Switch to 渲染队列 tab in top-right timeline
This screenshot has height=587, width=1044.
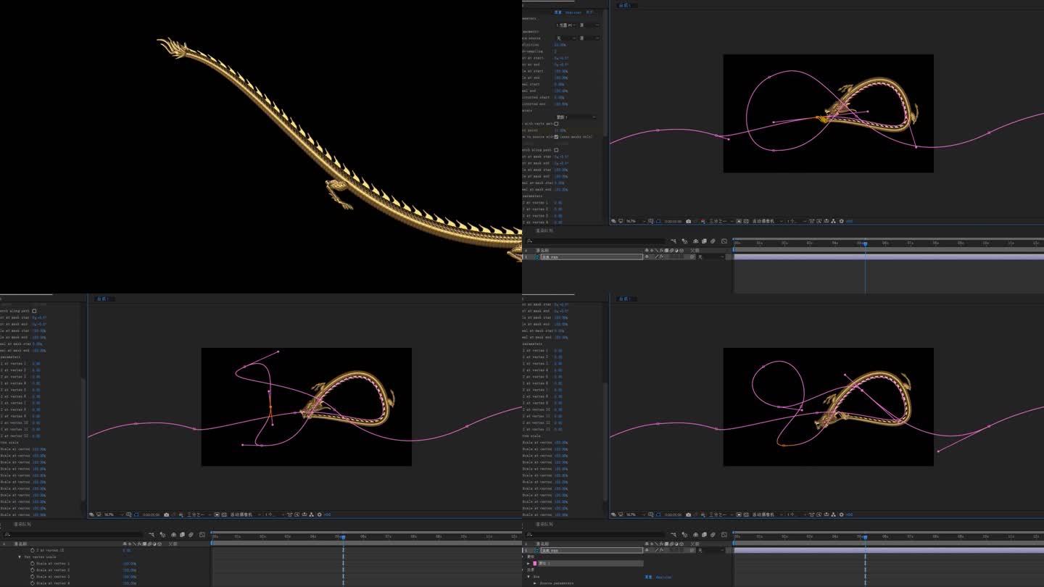click(x=544, y=230)
